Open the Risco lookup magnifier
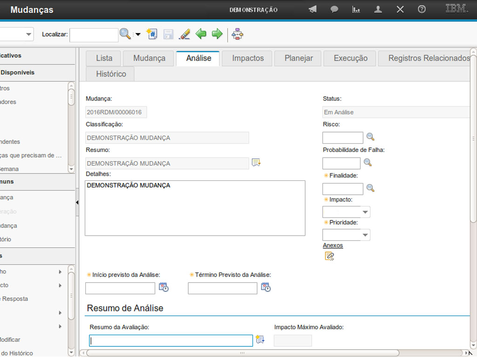 370,137
